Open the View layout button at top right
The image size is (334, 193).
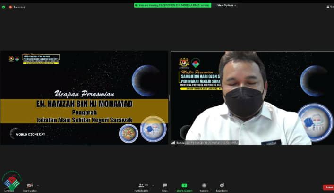click(x=330, y=7)
